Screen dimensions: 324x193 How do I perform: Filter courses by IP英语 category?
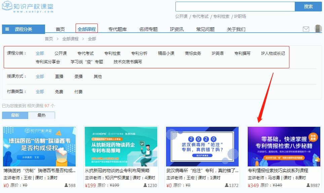217,53
